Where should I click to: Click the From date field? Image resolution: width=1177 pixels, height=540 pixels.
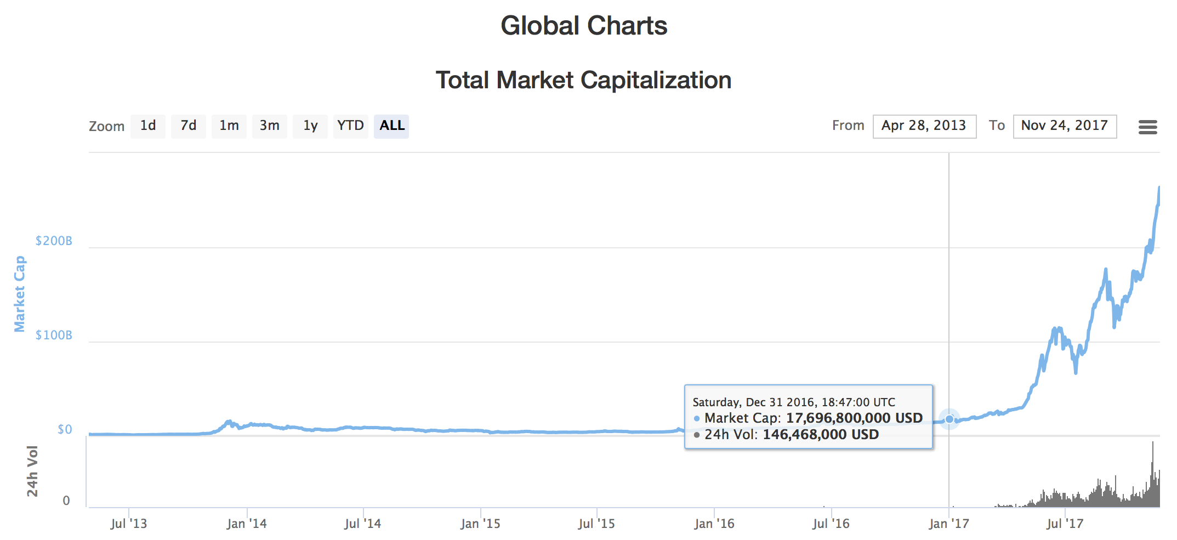pos(924,126)
